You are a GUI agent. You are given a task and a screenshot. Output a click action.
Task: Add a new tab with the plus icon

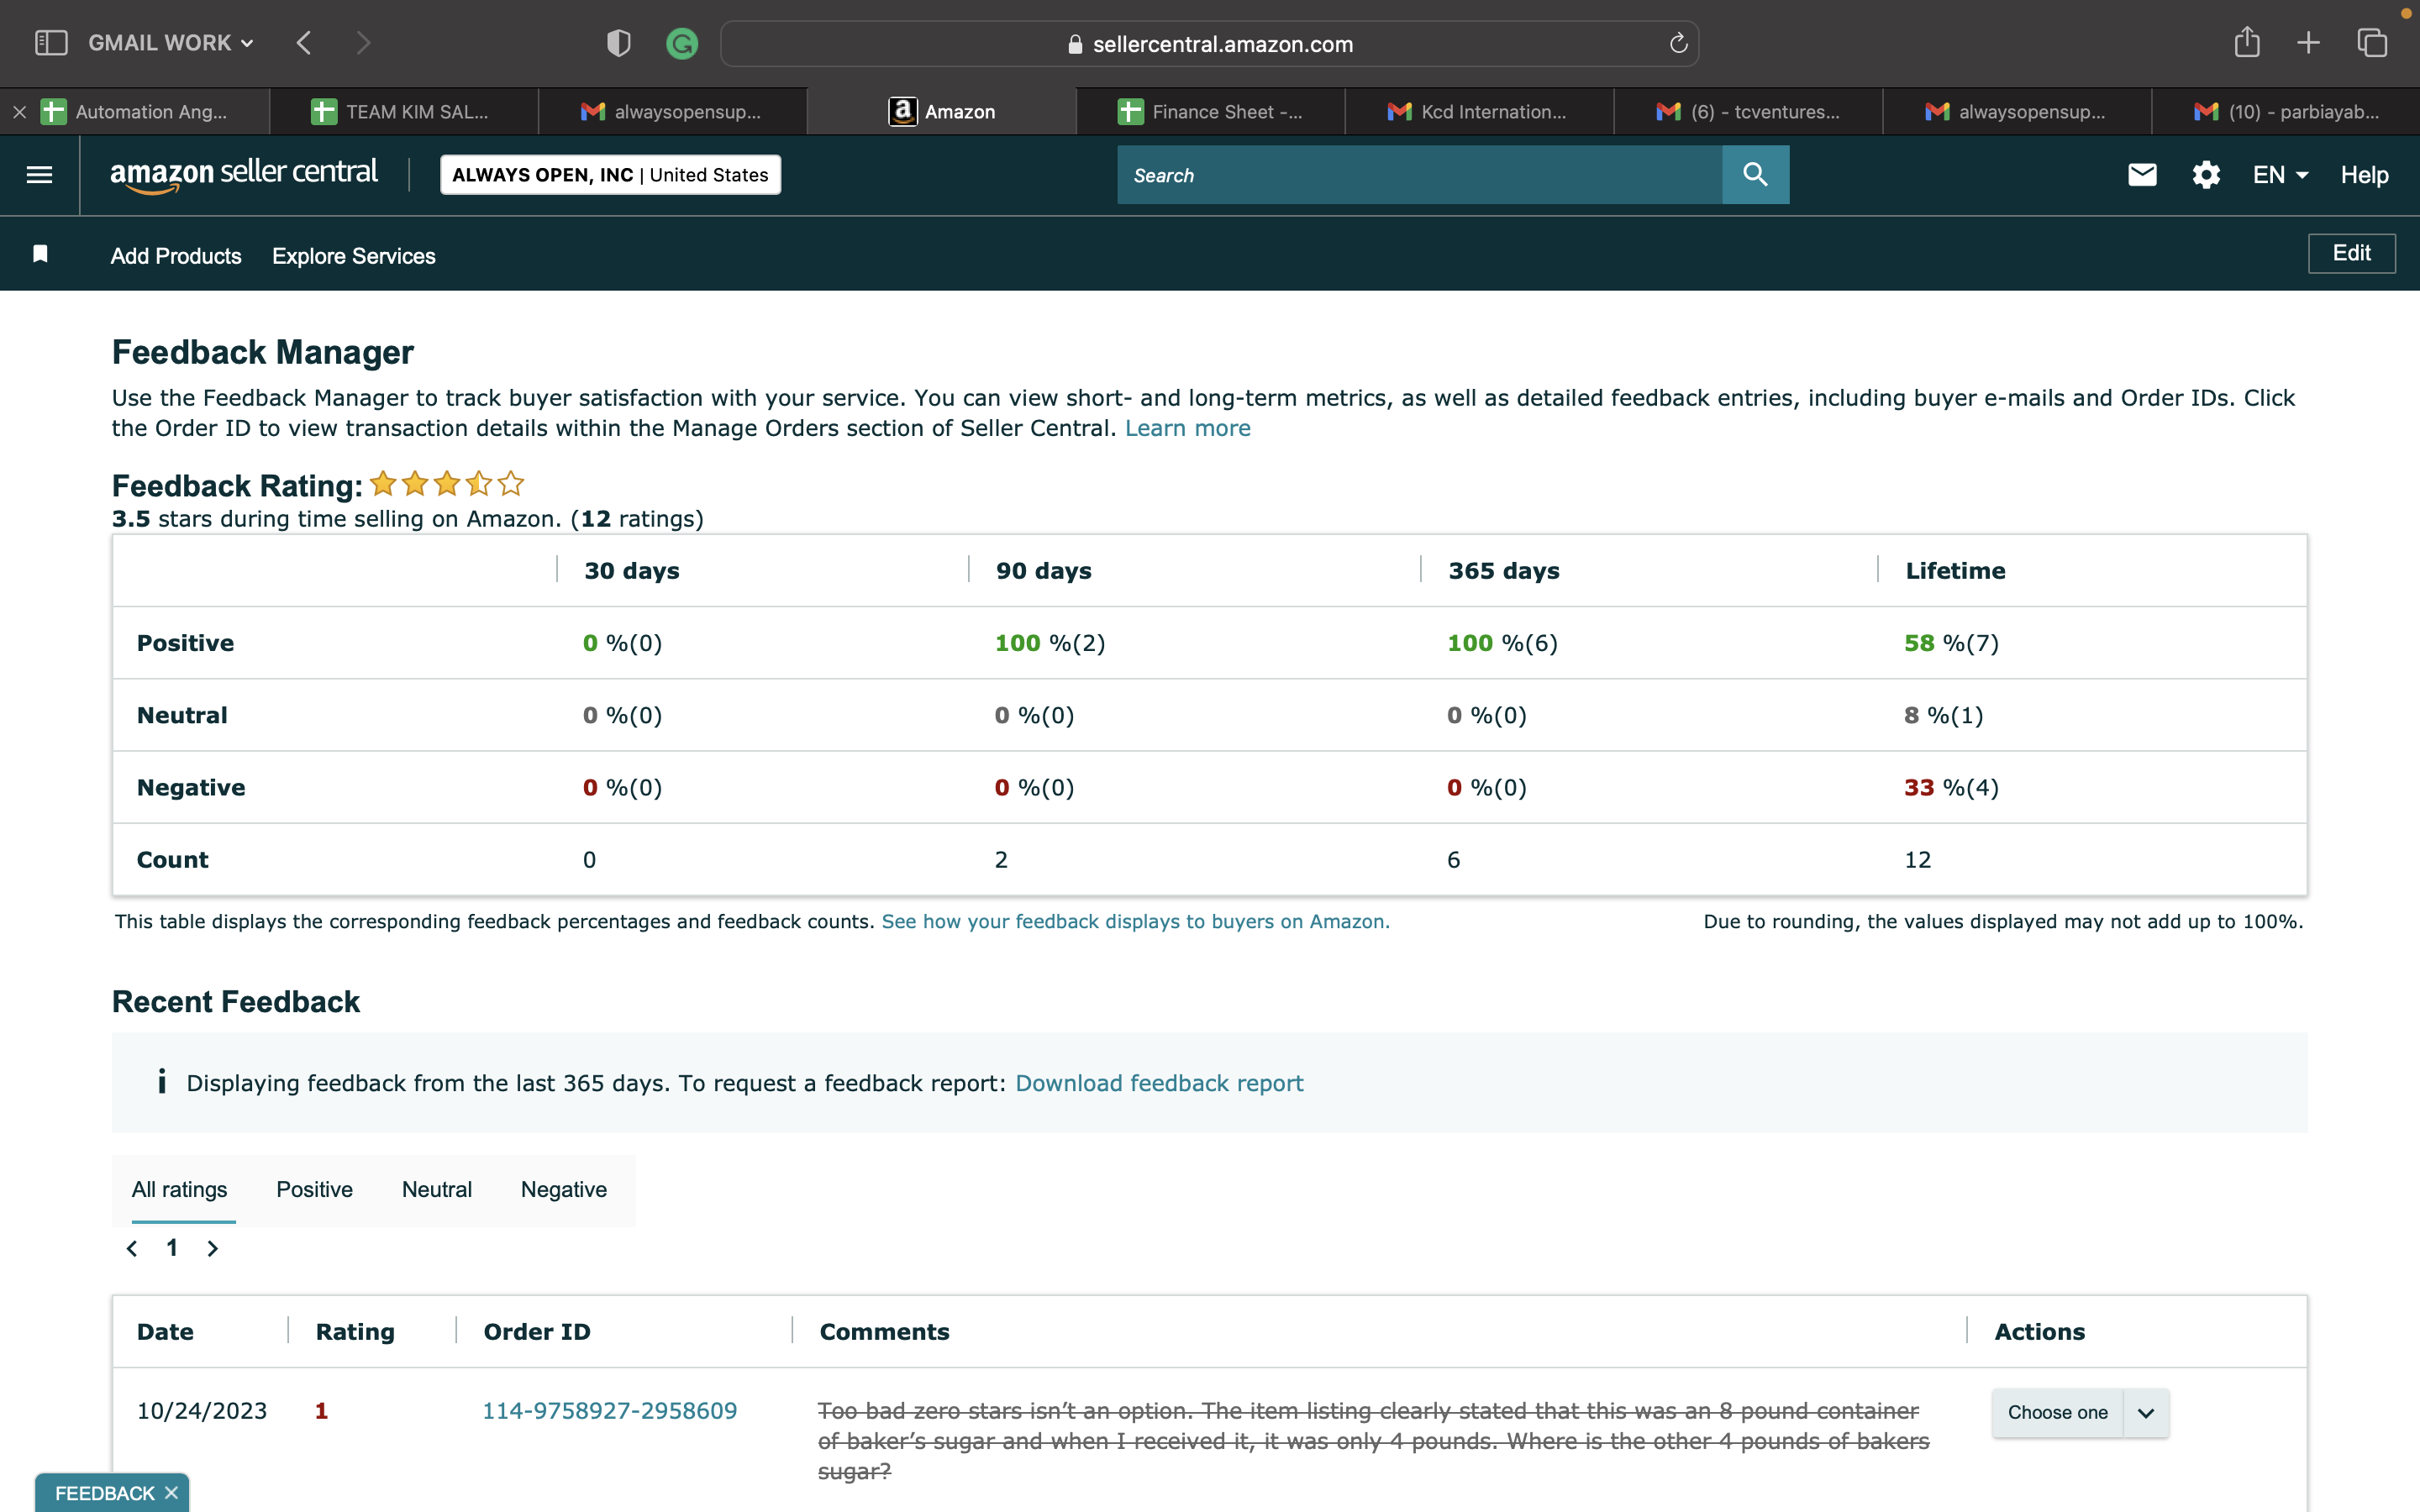[x=2308, y=43]
